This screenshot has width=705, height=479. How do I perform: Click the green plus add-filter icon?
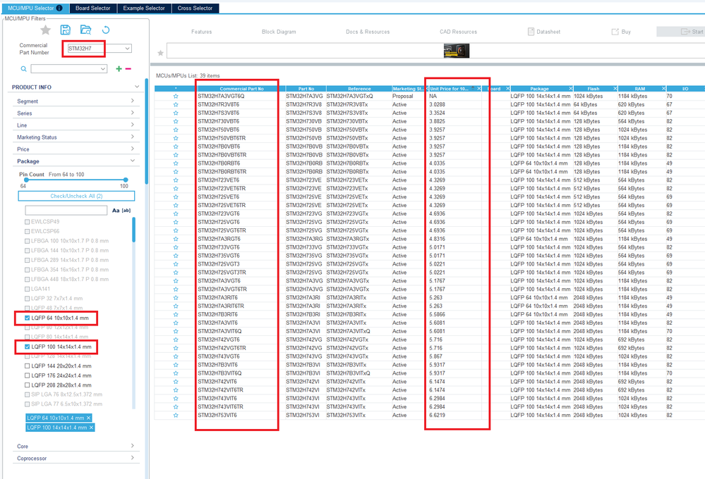point(119,69)
